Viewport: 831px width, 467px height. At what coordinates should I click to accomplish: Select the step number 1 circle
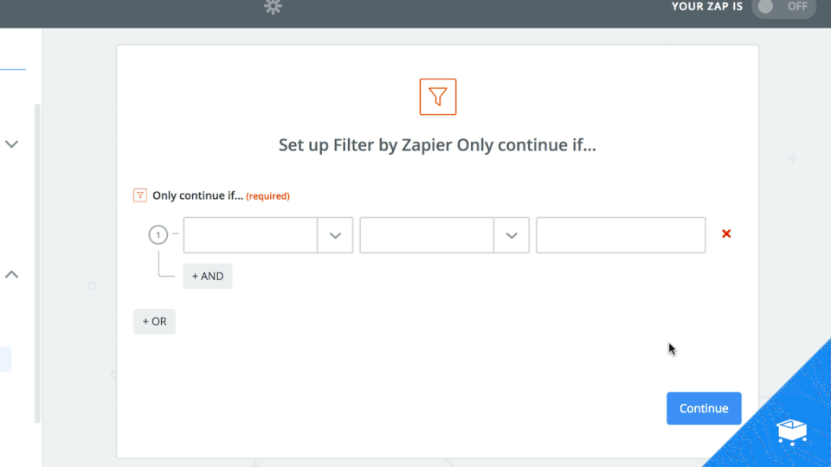click(x=158, y=235)
